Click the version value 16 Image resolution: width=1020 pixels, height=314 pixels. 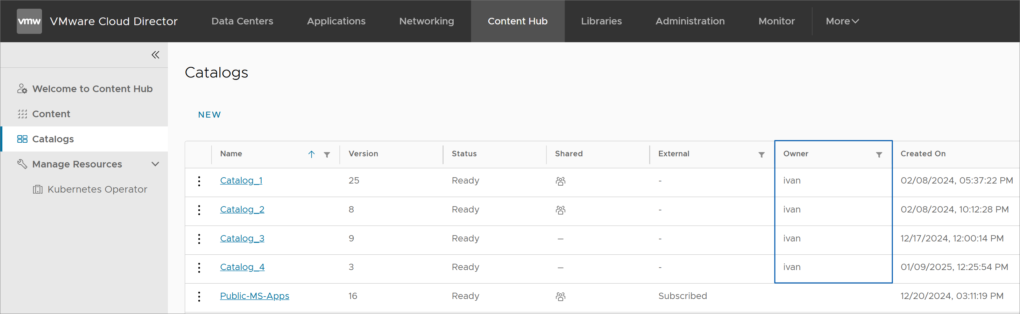(353, 296)
